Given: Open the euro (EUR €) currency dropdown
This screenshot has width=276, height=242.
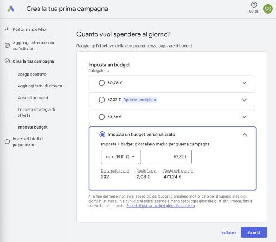Looking at the screenshot, I should point(120,157).
